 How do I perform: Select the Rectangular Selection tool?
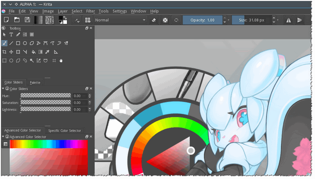pyautogui.click(x=5, y=61)
